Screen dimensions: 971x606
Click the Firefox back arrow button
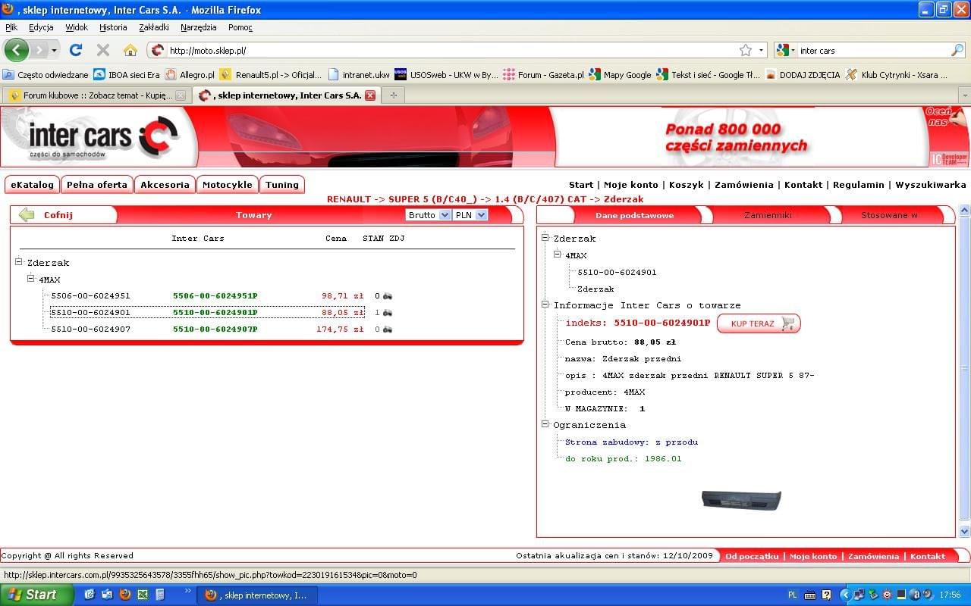17,50
